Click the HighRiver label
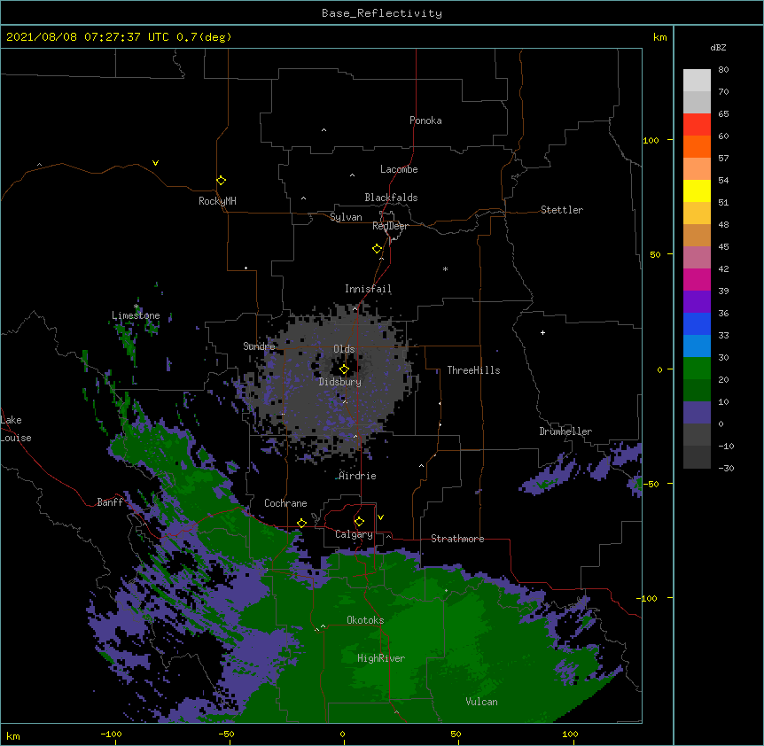This screenshot has height=746, width=764. (x=381, y=658)
